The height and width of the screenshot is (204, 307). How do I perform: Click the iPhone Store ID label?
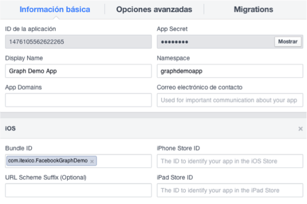click(178, 148)
